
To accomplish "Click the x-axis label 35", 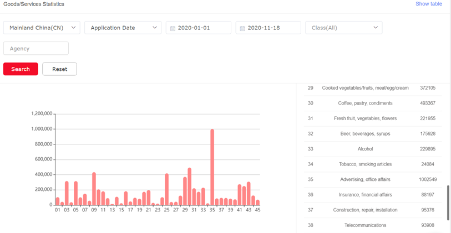I will point(212,210).
